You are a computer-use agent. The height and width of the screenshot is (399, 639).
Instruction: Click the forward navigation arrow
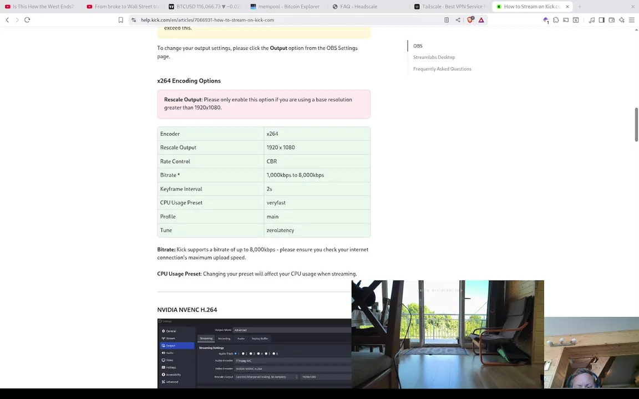point(17,20)
